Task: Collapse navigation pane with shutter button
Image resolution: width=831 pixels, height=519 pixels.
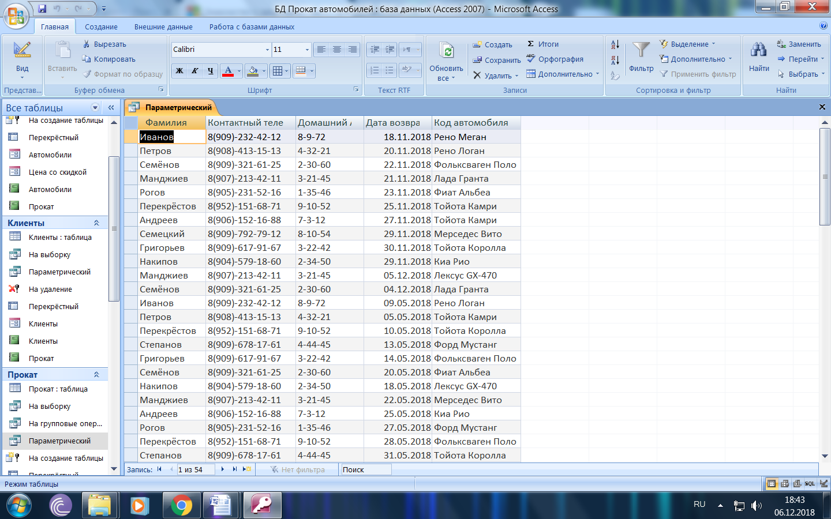Action: (x=111, y=108)
